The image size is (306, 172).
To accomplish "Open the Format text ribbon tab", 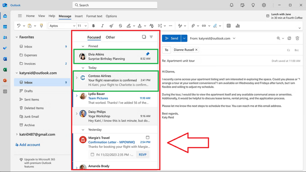I will pos(94,16).
